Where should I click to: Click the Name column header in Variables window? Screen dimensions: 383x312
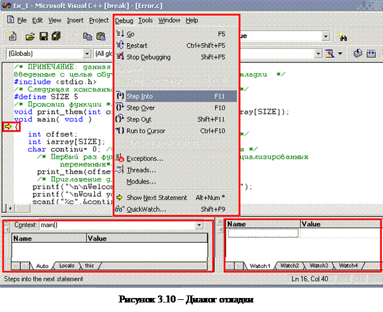tap(49, 238)
